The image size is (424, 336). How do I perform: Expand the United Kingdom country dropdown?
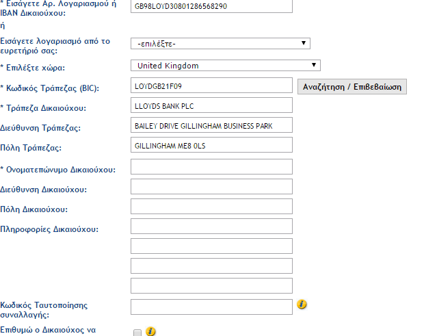point(225,66)
